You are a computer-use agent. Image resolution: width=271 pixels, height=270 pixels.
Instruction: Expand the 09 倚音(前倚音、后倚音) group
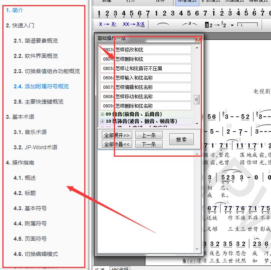(x=102, y=114)
